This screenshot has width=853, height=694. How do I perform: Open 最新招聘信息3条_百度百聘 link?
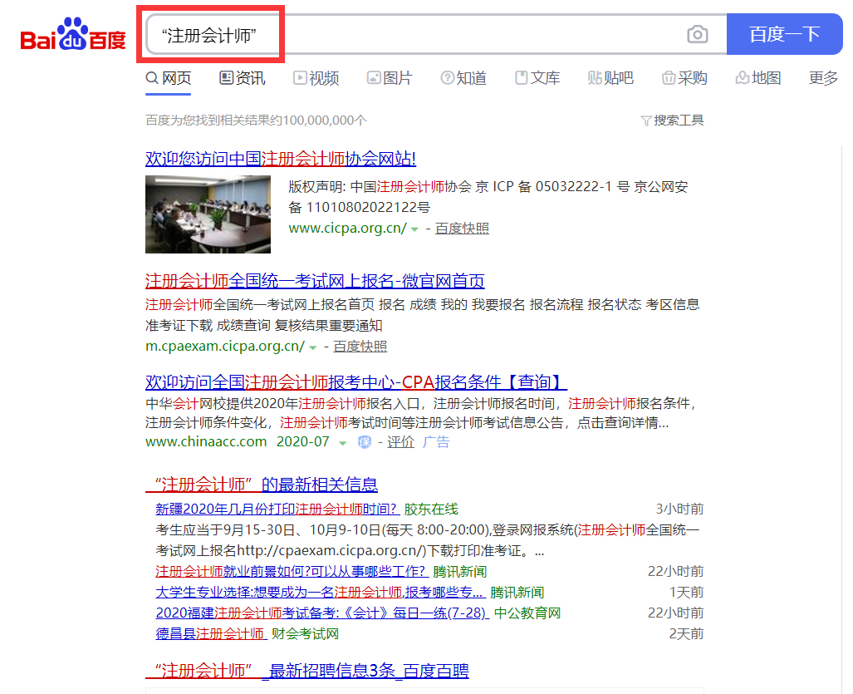pos(307,671)
